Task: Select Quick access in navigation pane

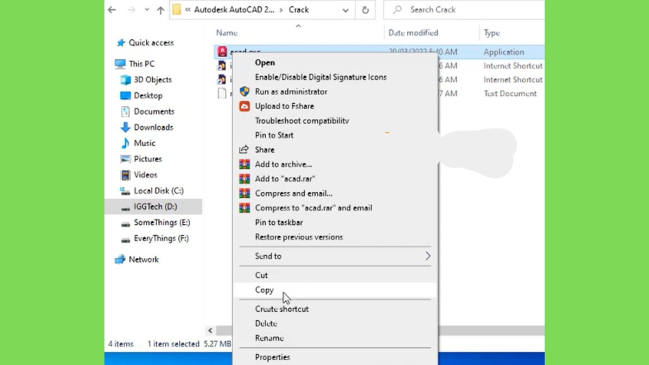Action: [151, 42]
